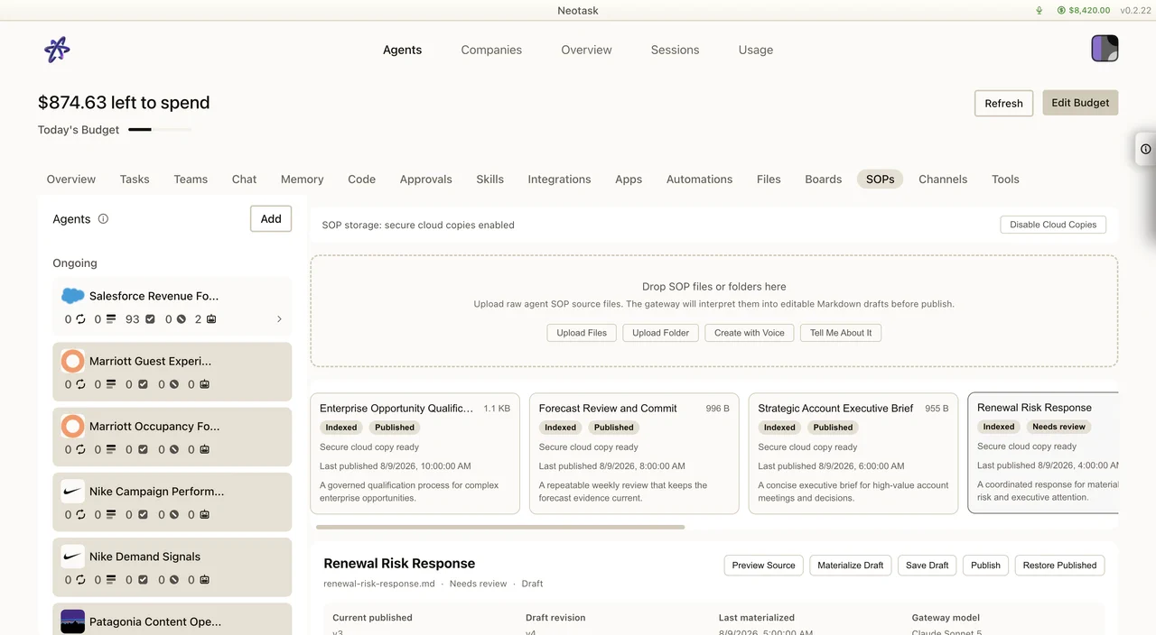1156x635 pixels.
Task: Click the Salesforce cloud logo
Action: (x=73, y=296)
